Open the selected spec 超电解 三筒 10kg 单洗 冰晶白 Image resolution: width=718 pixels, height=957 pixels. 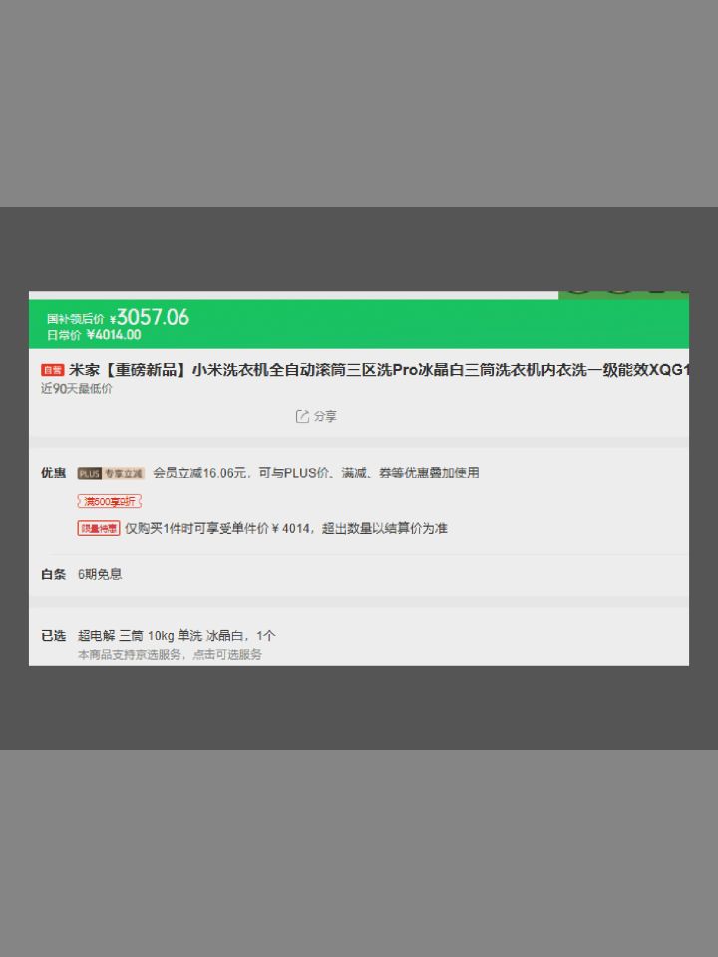tap(177, 636)
